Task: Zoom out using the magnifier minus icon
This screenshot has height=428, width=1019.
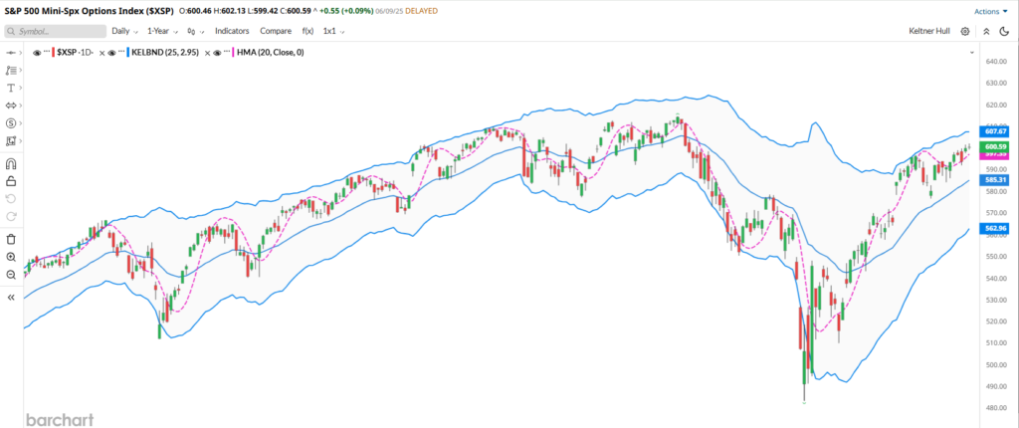Action: tap(11, 274)
